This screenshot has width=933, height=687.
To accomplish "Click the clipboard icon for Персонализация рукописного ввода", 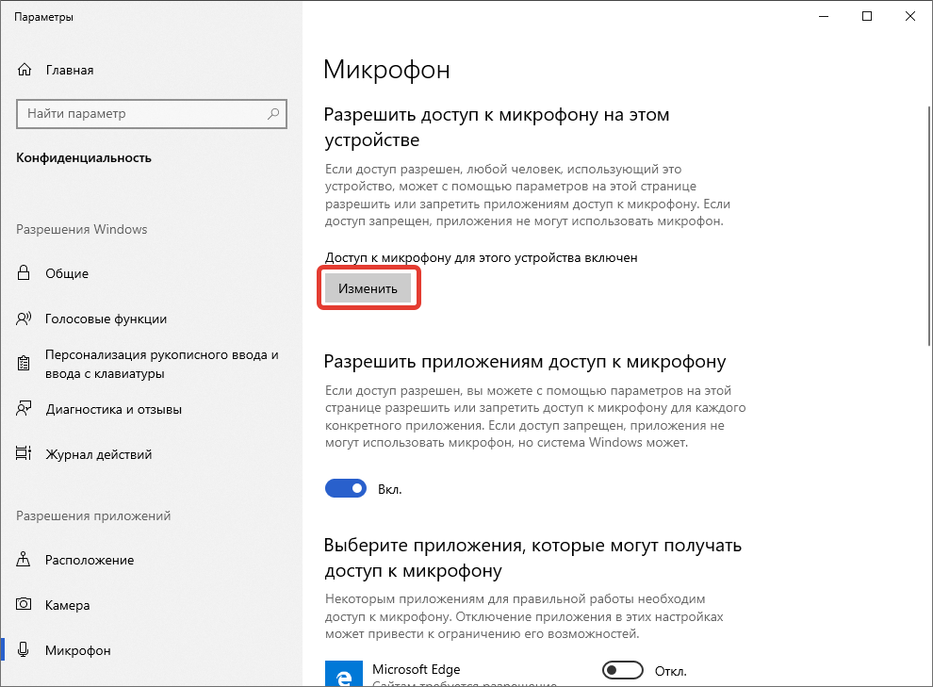I will click(x=25, y=364).
